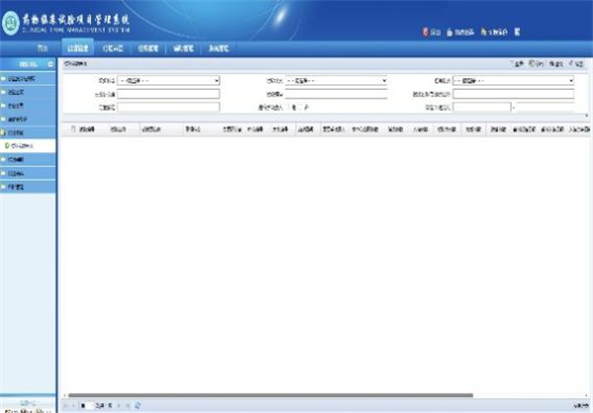593x413 pixels.
Task: Check the first checkbox in the filter form
Action: 289,107
